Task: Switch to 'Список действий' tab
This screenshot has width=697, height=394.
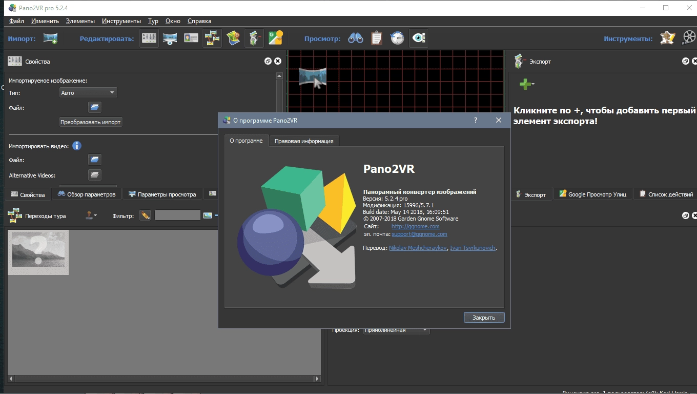Action: pyautogui.click(x=665, y=194)
